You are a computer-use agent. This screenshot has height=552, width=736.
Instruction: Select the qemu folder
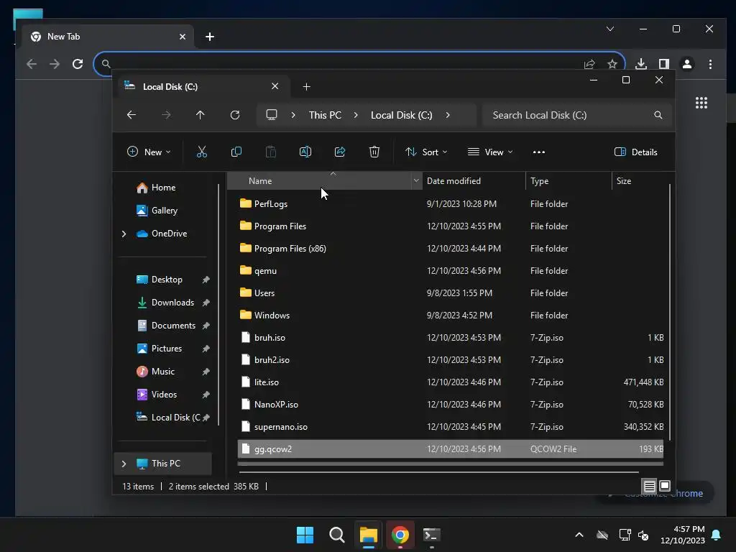(x=450, y=271)
